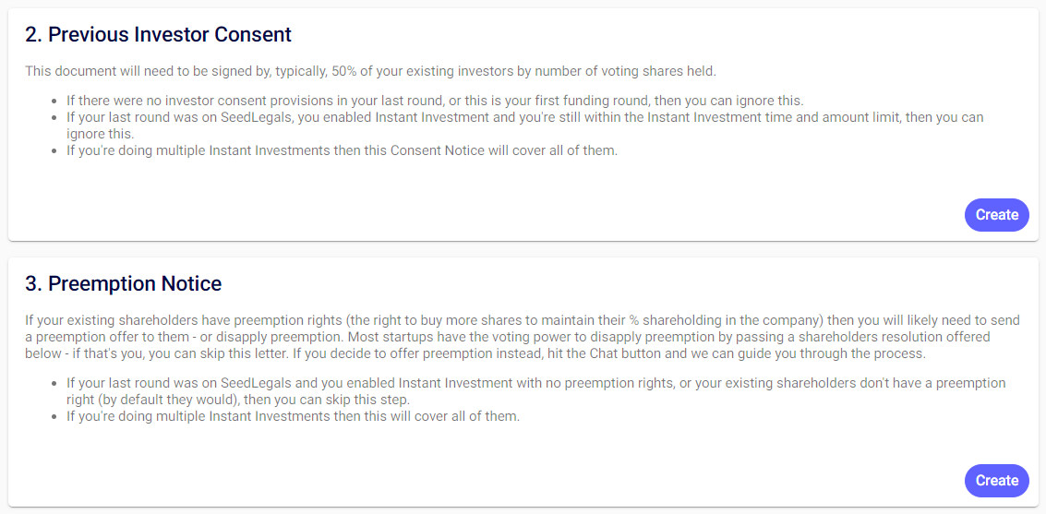Select the '2. Previous Investor Consent' heading
The width and height of the screenshot is (1046, 514).
coord(158,35)
